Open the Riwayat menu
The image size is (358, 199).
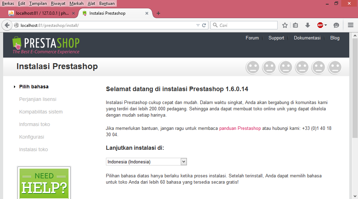tap(58, 3)
